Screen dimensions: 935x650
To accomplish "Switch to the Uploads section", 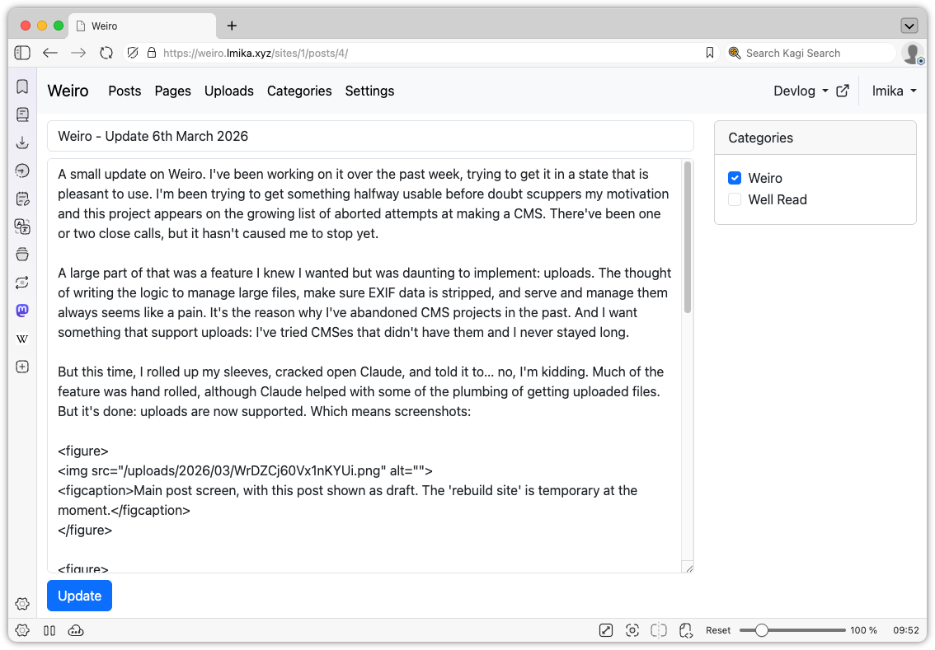I will click(x=229, y=91).
